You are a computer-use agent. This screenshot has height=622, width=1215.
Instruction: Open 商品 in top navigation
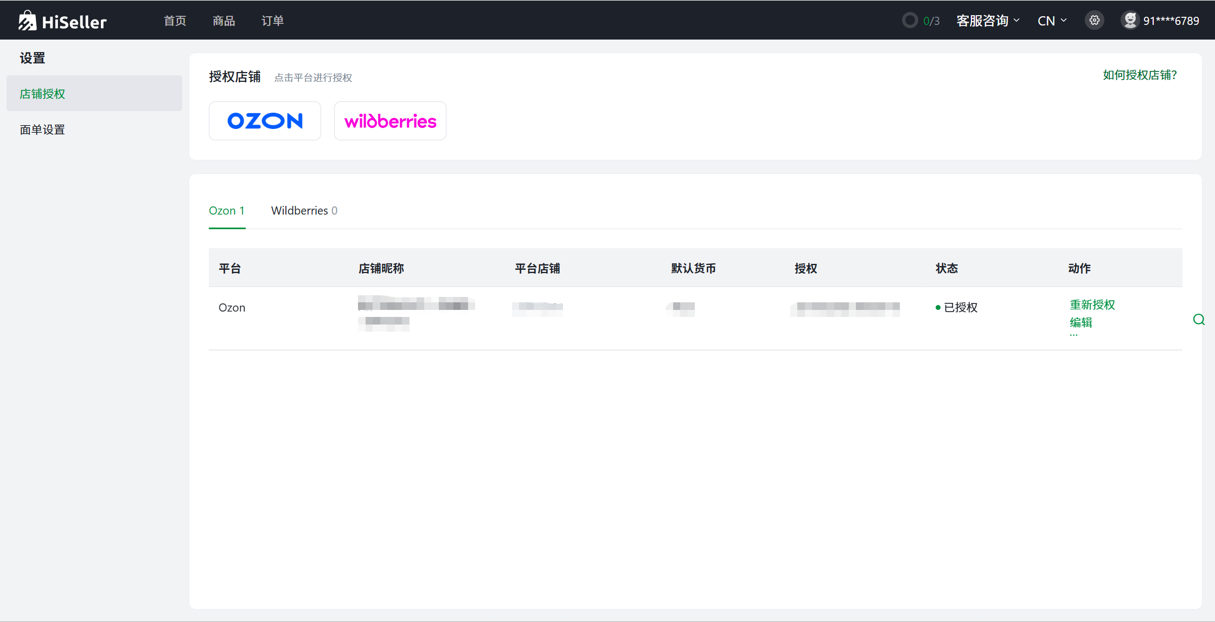(x=223, y=21)
